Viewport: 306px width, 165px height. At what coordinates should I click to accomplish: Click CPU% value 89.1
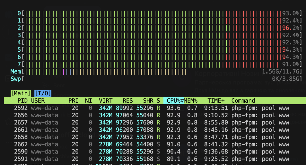(x=174, y=159)
